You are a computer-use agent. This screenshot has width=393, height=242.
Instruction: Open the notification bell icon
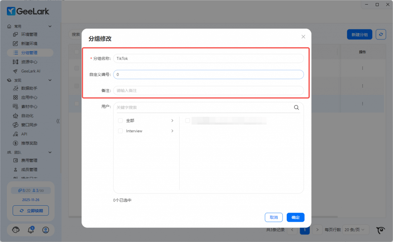tap(31, 230)
